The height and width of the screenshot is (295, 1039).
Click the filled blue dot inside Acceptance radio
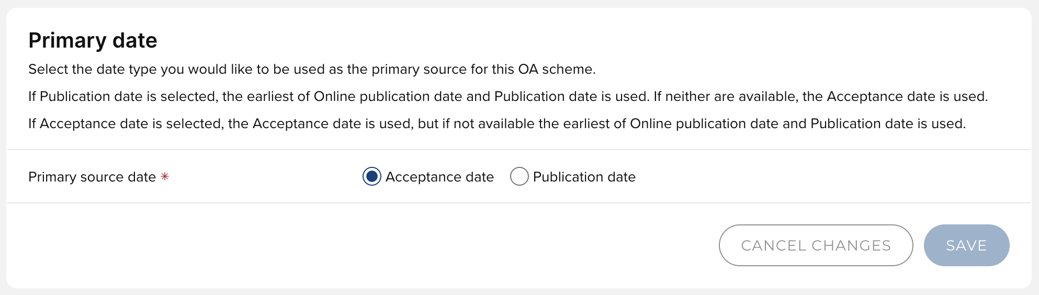(x=371, y=177)
